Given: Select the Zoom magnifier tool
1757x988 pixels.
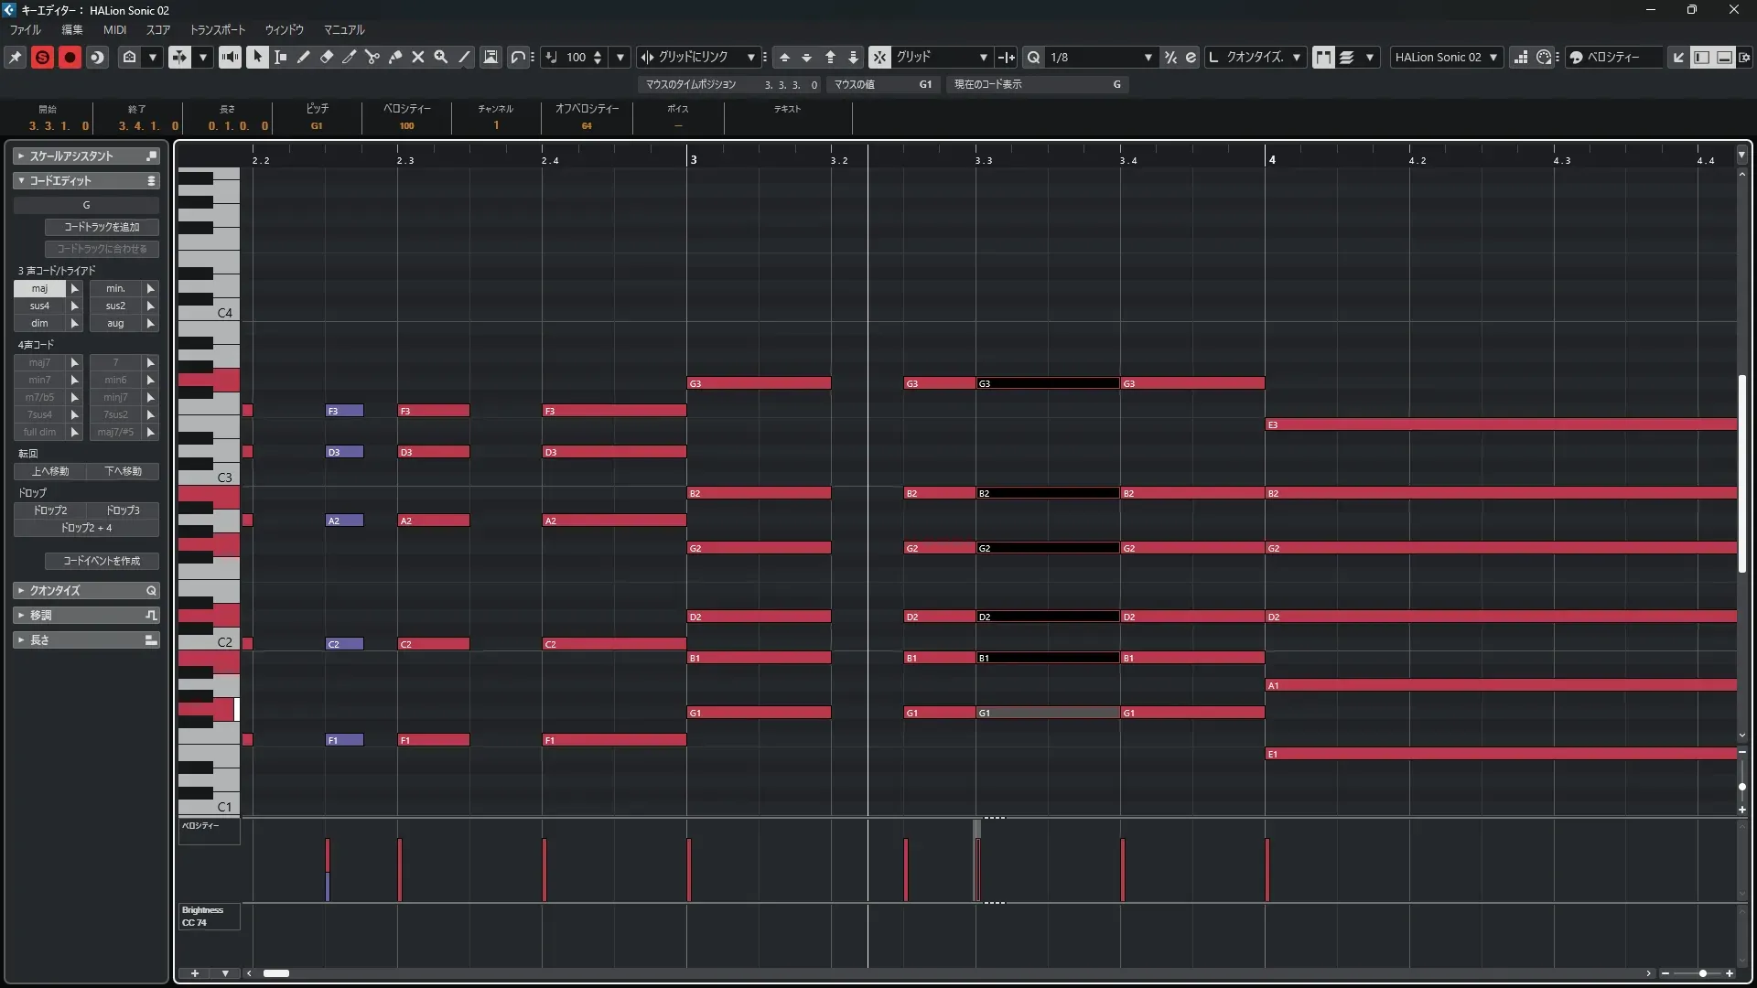Looking at the screenshot, I should (441, 57).
